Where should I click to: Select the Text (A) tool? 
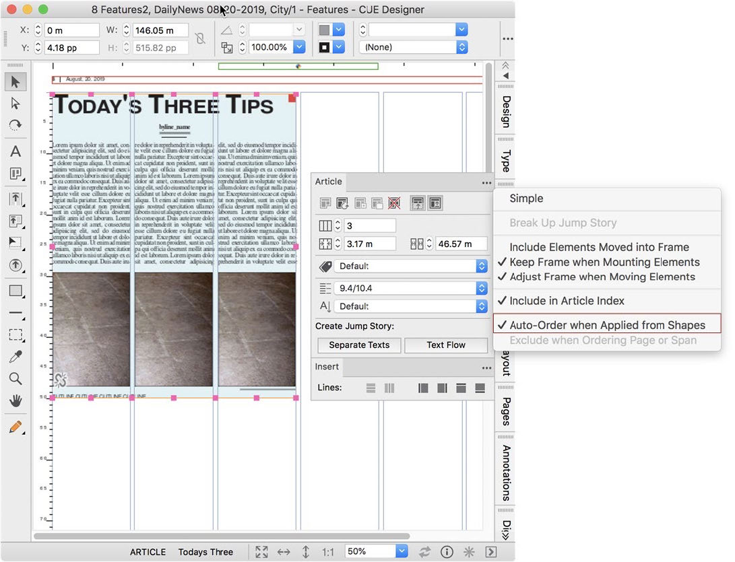pyautogui.click(x=15, y=151)
